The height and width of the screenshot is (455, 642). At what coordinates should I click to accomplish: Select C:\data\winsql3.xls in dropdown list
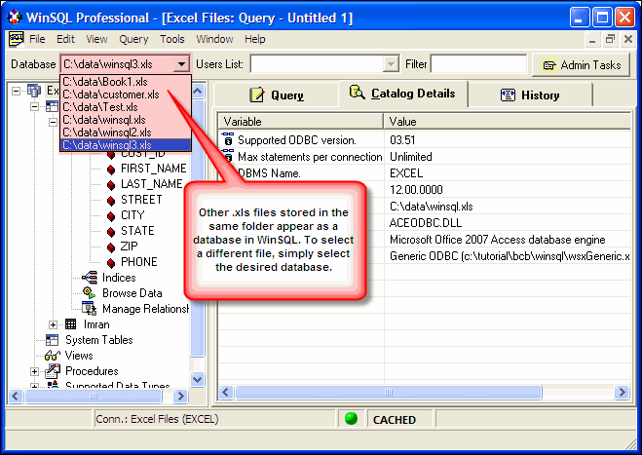[126, 145]
